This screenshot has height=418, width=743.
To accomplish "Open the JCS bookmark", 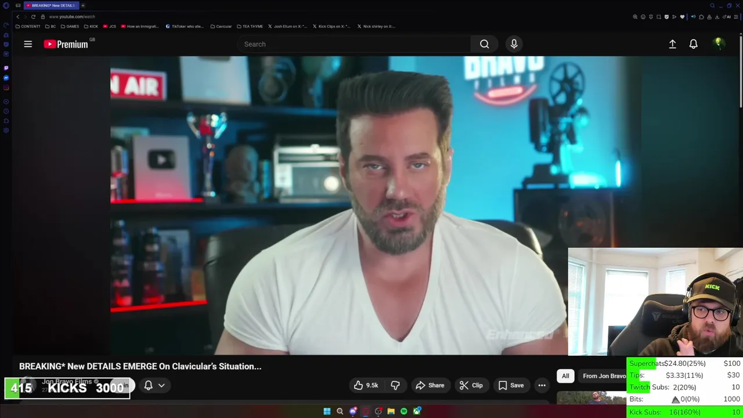I will click(x=110, y=26).
